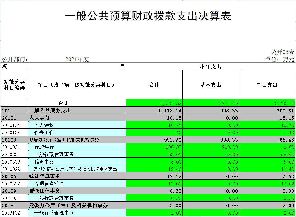Select code cell 20101
296x217 pixels.
(x=14, y=118)
